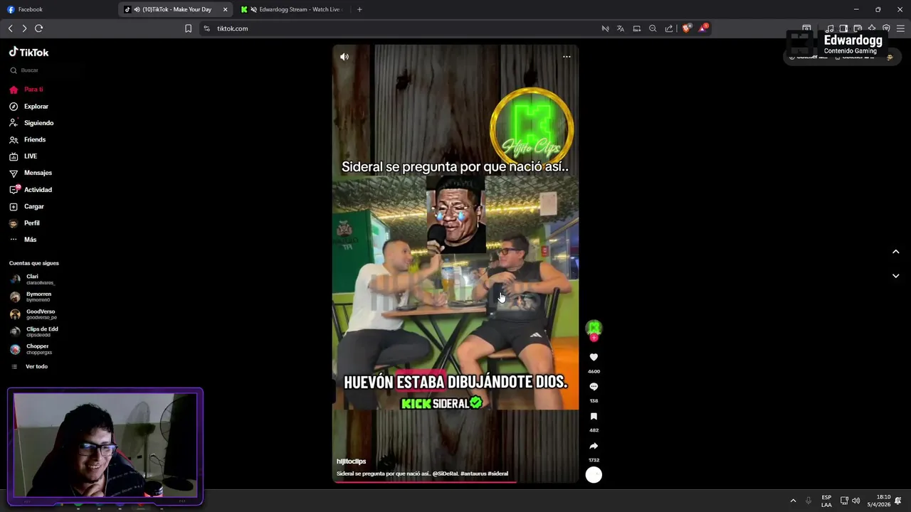The image size is (911, 512).
Task: Open Mensajes inbox
Action: [30, 173]
